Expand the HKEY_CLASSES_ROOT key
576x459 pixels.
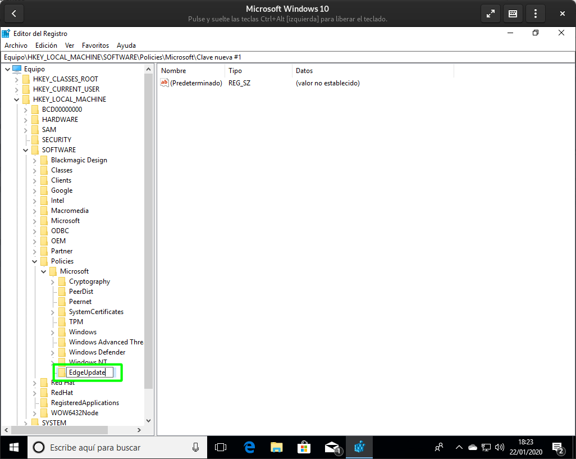[x=16, y=79]
